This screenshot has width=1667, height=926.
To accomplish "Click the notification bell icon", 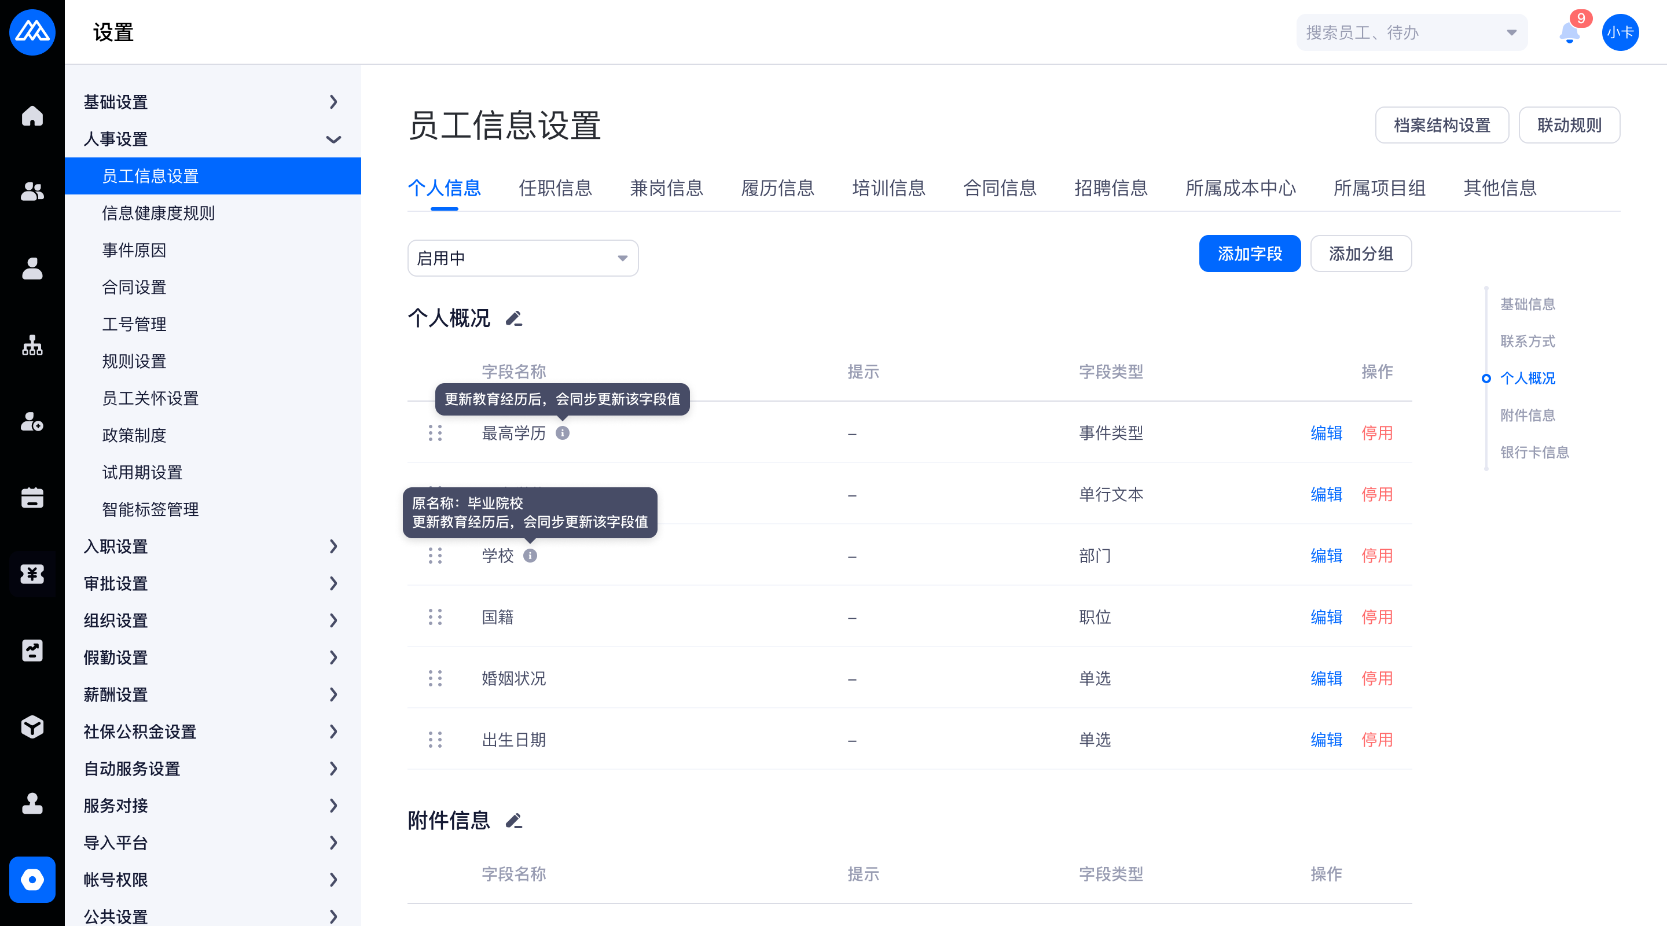I will pos(1569,32).
